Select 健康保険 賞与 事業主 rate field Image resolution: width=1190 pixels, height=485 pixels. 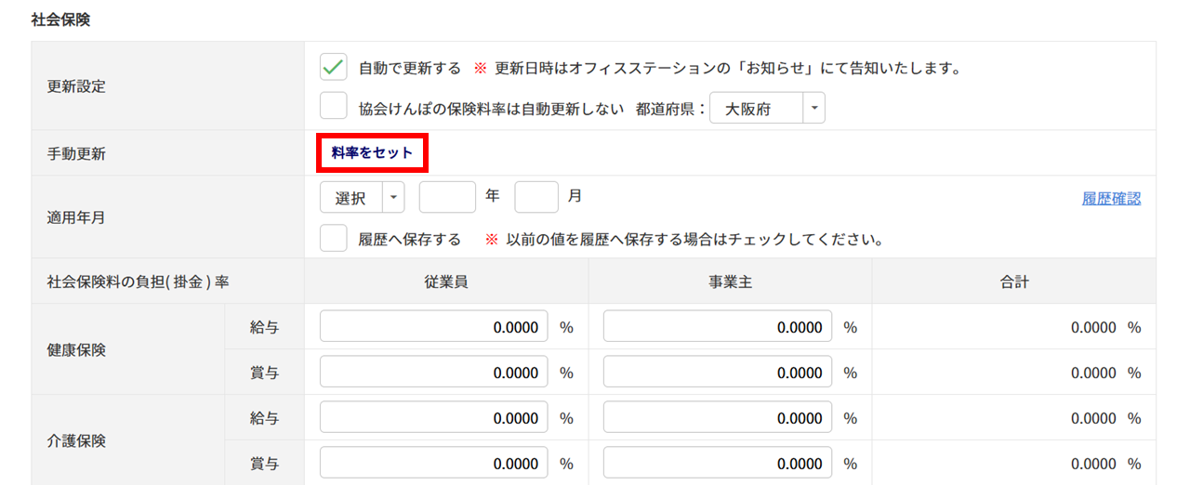click(718, 373)
